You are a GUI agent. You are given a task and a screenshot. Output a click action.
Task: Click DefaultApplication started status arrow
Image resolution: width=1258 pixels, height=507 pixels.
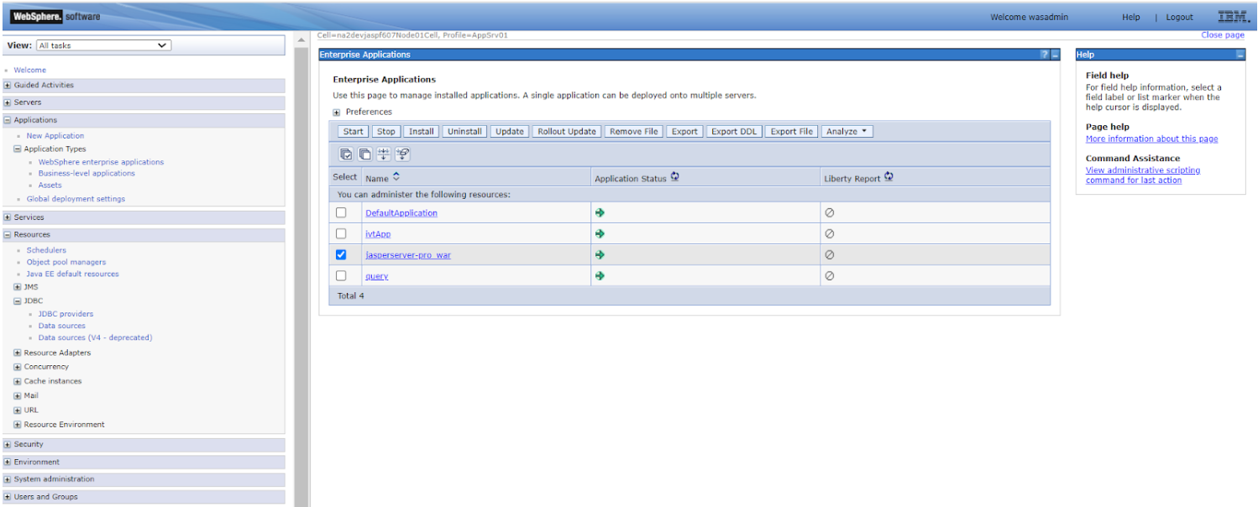click(x=600, y=213)
